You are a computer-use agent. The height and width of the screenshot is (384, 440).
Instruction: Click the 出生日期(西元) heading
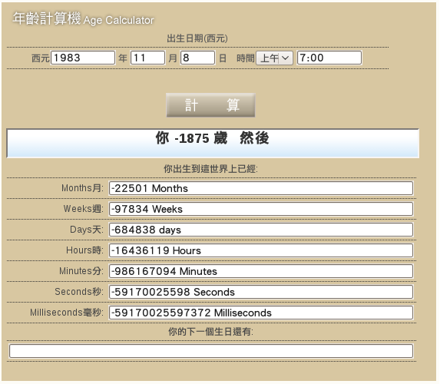coord(197,38)
